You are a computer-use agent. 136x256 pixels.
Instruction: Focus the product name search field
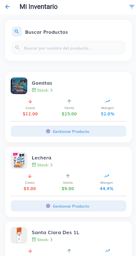point(69,48)
